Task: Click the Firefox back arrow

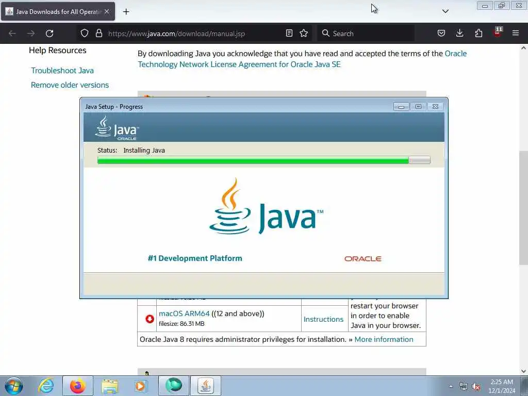Action: click(x=12, y=34)
